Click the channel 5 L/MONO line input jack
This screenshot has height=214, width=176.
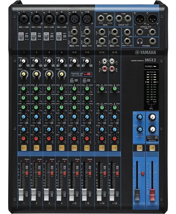(x=74, y=32)
